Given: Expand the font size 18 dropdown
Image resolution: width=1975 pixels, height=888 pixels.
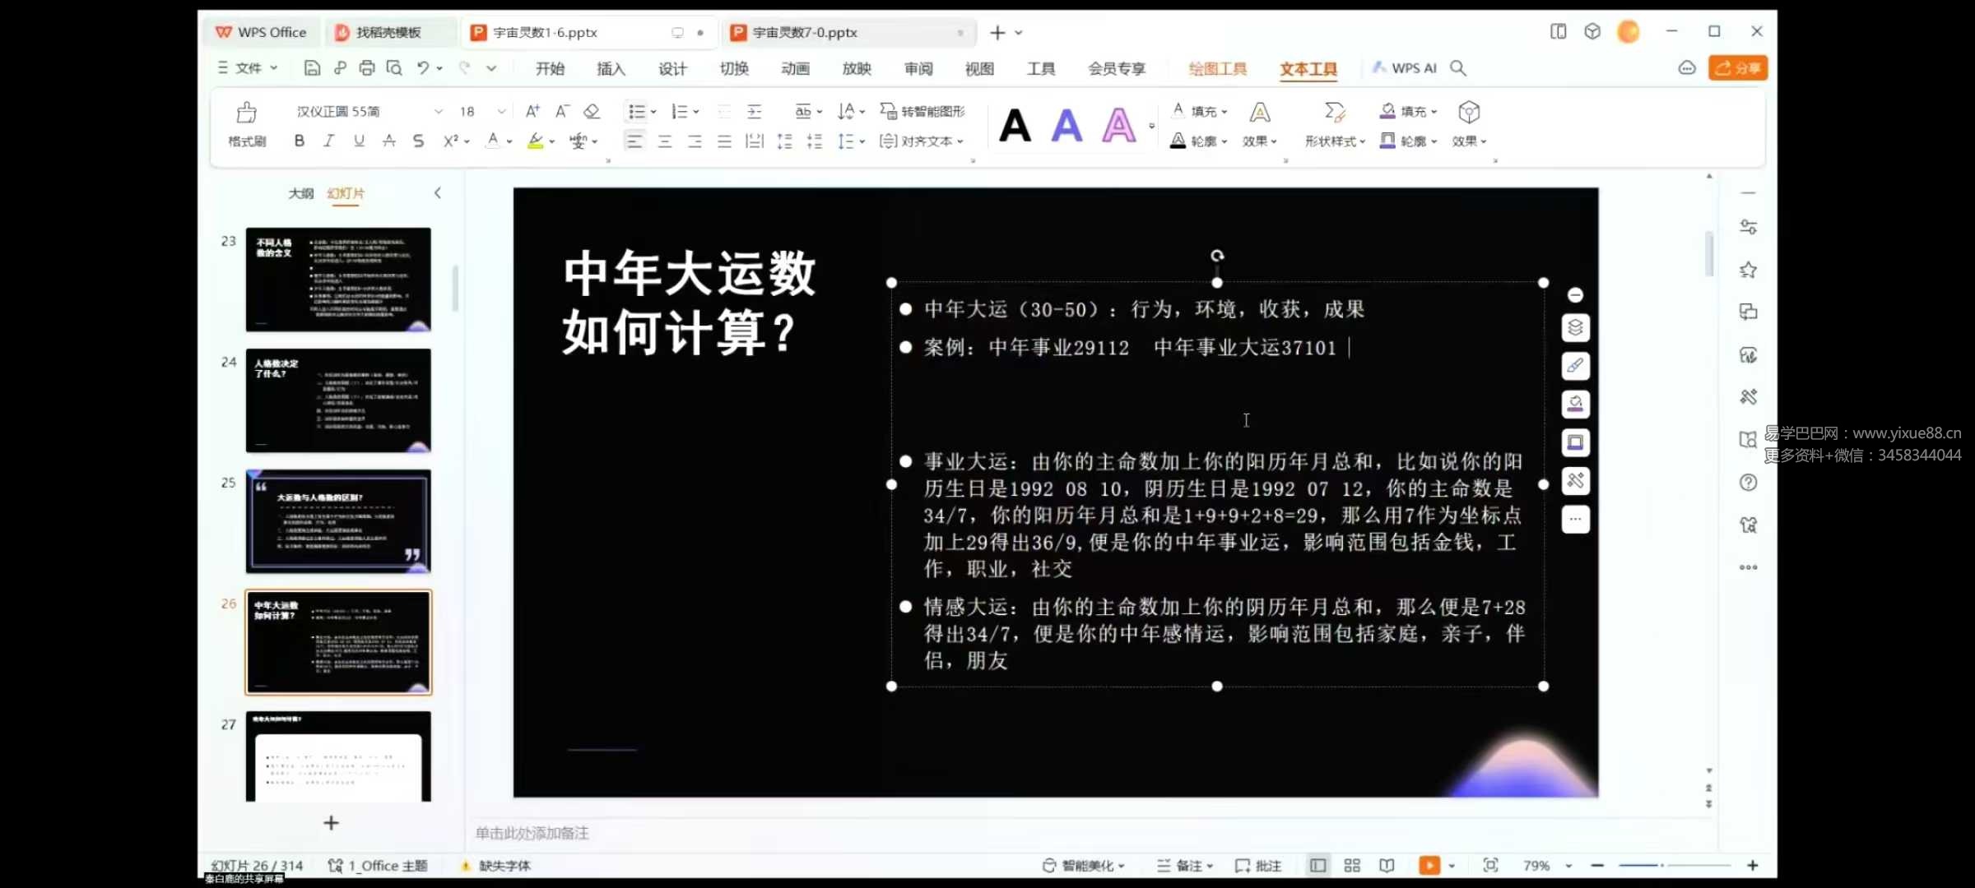Looking at the screenshot, I should (x=501, y=112).
